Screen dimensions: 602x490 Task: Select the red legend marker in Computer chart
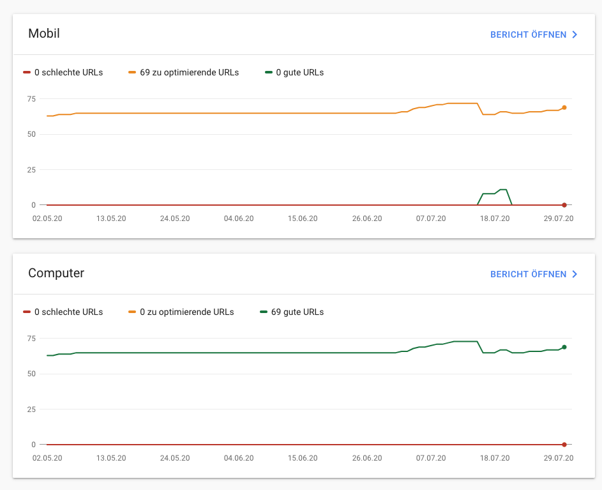[x=27, y=312]
